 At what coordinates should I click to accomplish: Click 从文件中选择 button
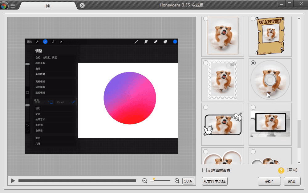click(215, 181)
